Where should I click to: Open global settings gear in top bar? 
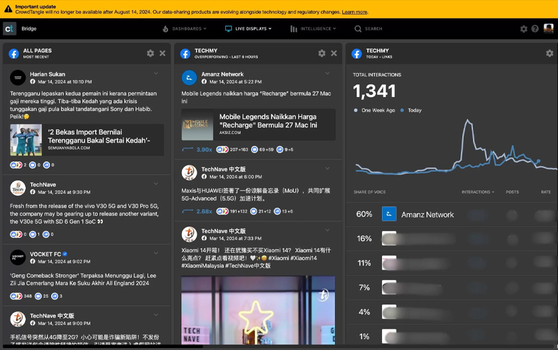tap(523, 29)
